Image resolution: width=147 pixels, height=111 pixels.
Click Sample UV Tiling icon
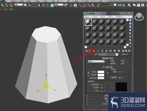click(130, 30)
